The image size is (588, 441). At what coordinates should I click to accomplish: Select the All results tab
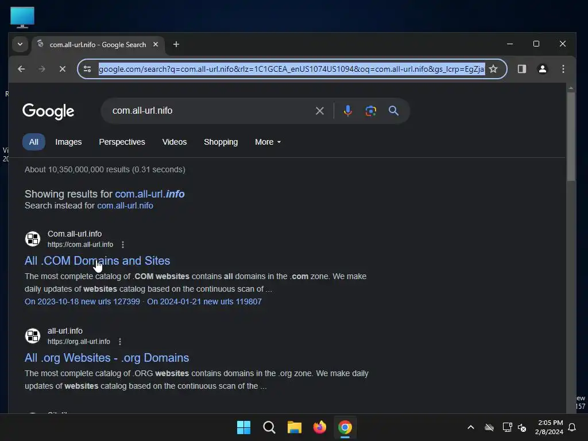[x=34, y=142]
